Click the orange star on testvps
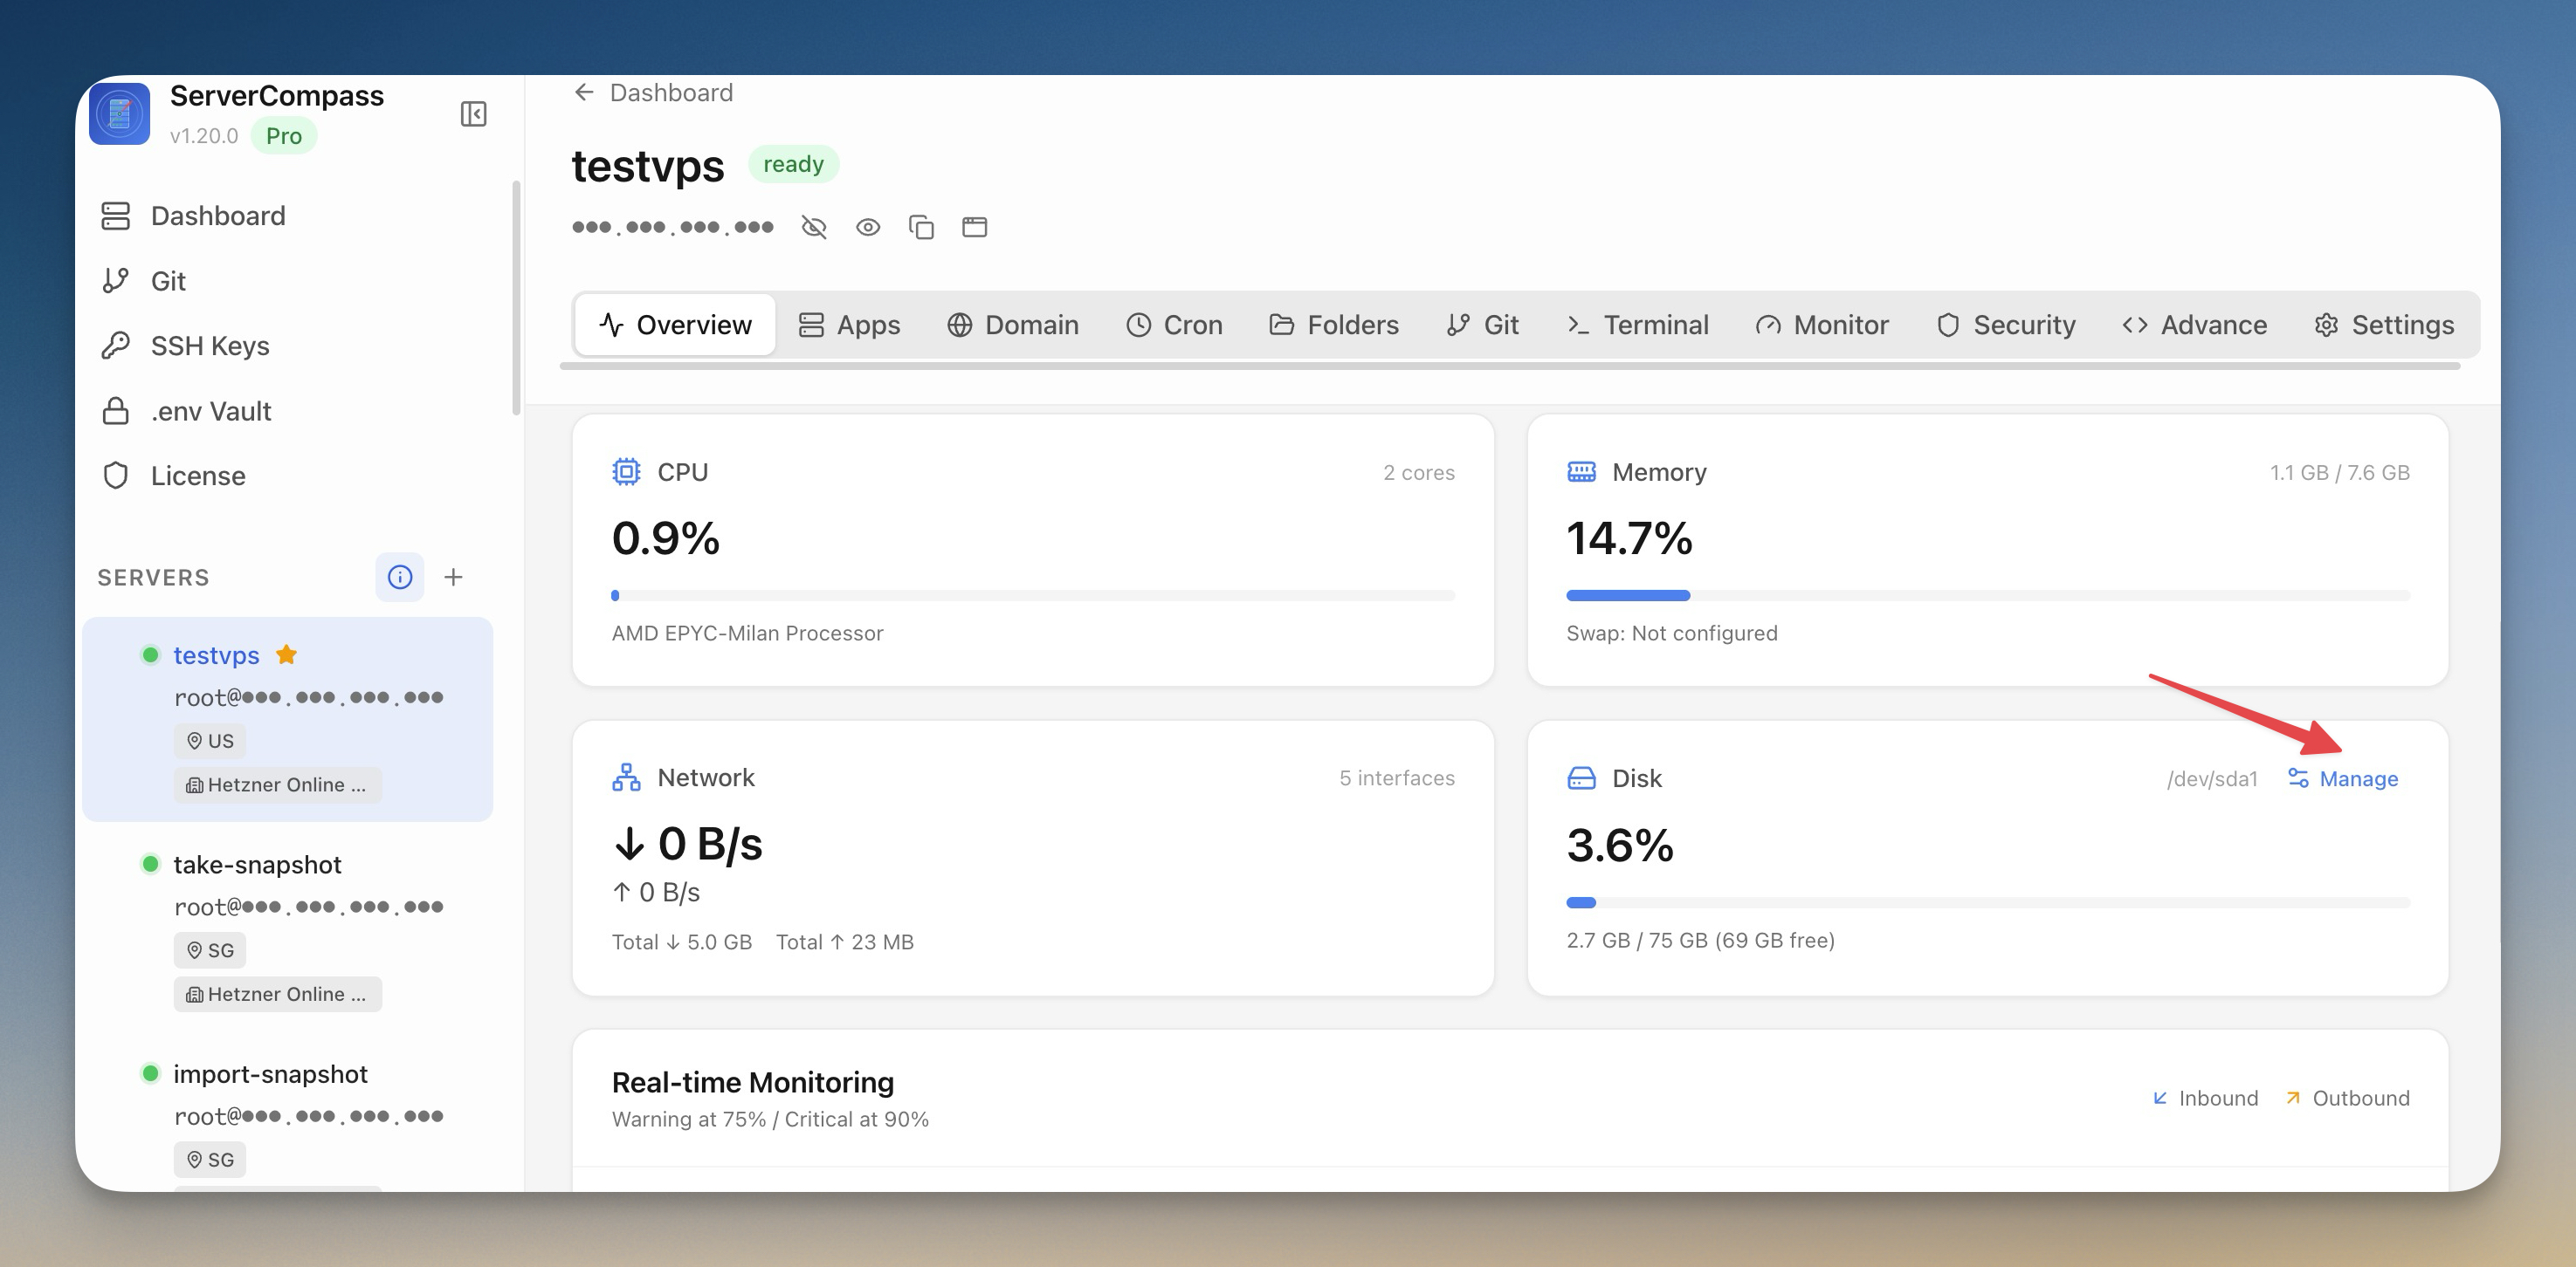 [x=287, y=654]
